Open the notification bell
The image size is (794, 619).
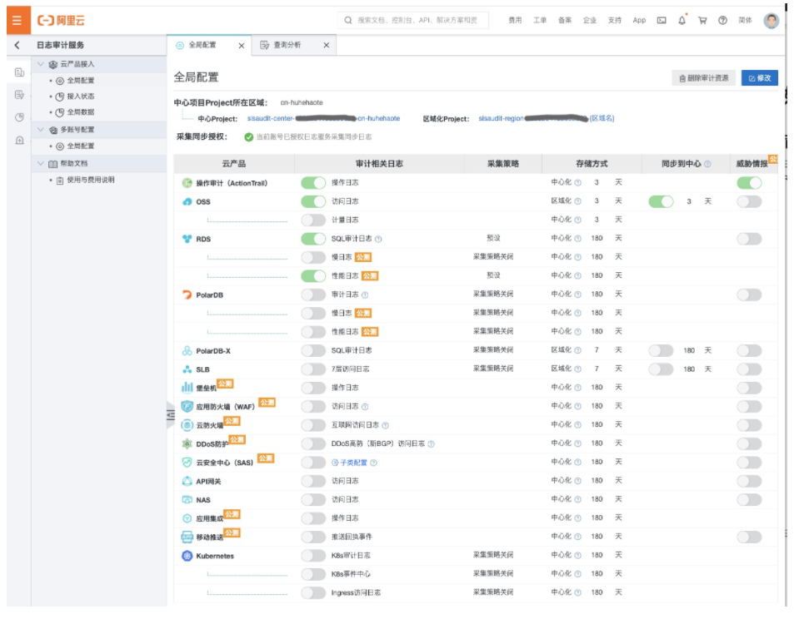(682, 20)
